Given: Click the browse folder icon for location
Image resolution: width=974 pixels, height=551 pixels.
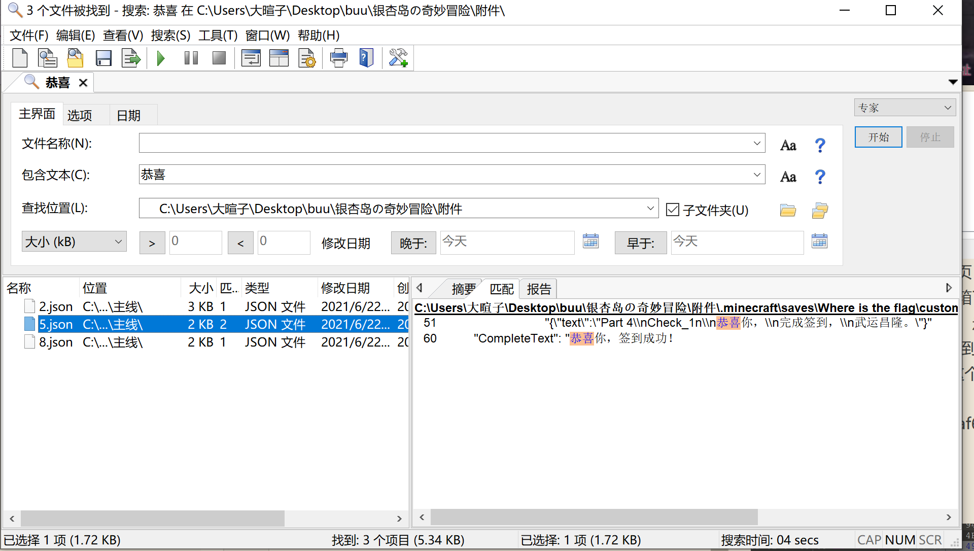Looking at the screenshot, I should click(x=787, y=210).
